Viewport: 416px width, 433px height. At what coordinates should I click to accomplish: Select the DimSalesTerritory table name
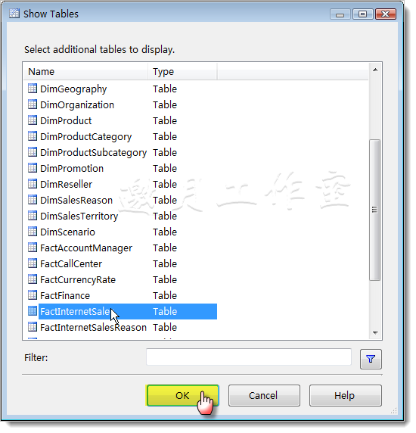[79, 216]
